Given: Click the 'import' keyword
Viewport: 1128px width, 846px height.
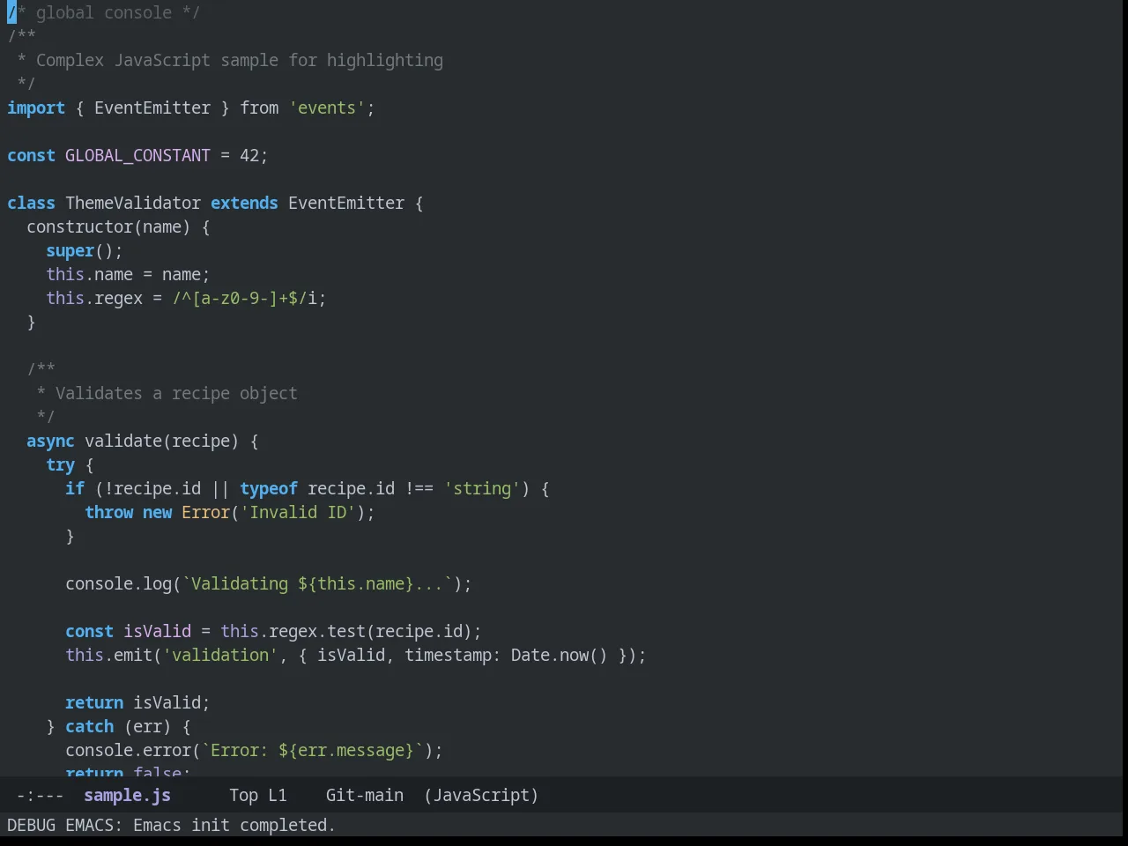Looking at the screenshot, I should (x=36, y=108).
